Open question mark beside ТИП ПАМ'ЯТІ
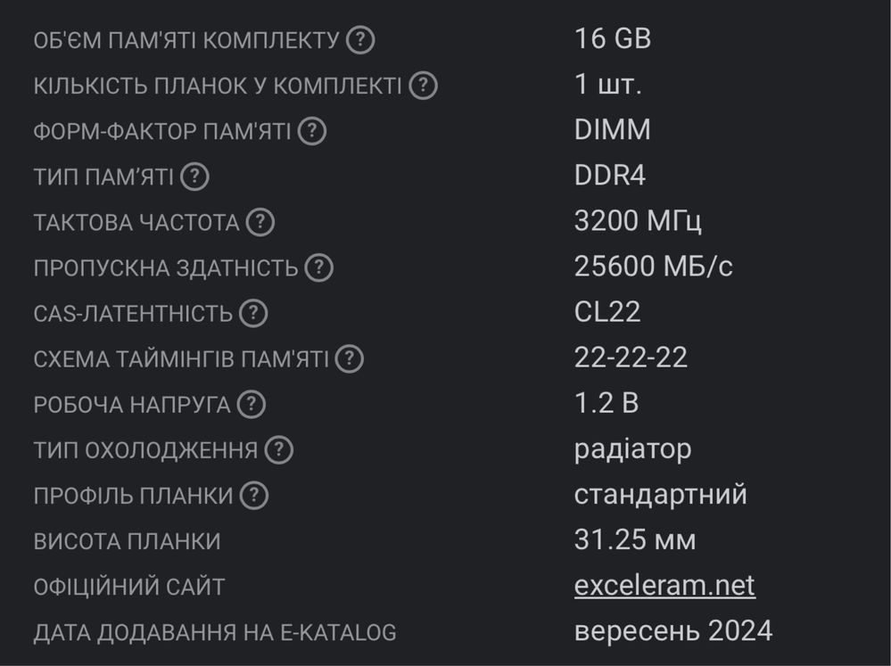This screenshot has width=891, height=666. point(195,177)
